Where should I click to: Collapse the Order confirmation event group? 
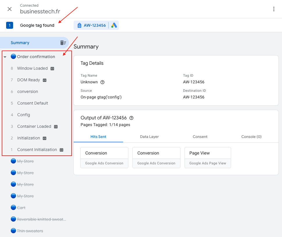coord(5,57)
